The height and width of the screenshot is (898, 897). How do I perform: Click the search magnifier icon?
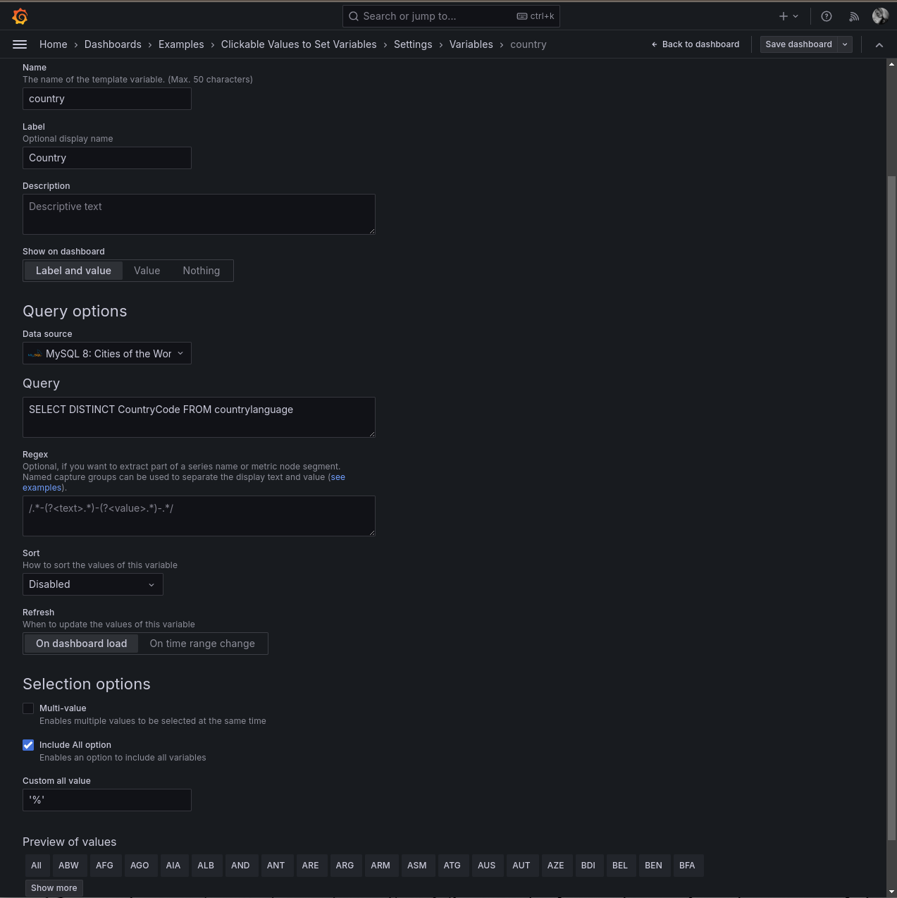point(353,16)
